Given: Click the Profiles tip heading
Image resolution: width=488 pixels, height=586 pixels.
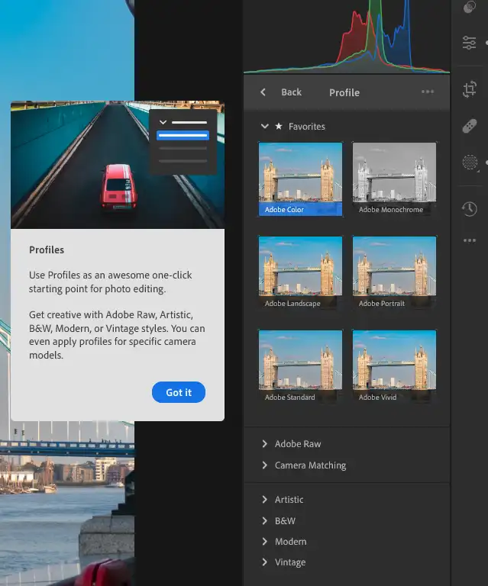Looking at the screenshot, I should 47,250.
